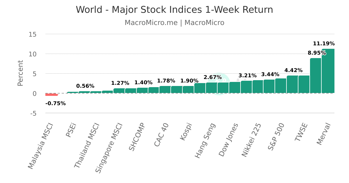Click the -0.75% data label
The image size is (349, 183).
[56, 103]
